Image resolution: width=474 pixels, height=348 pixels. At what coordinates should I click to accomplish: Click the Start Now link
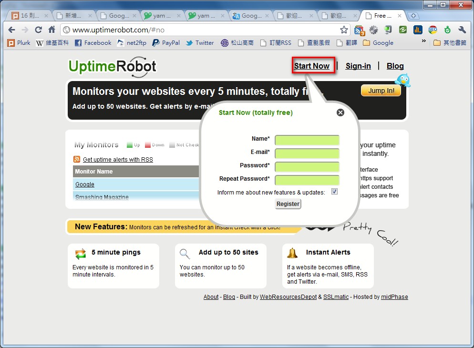click(x=312, y=66)
